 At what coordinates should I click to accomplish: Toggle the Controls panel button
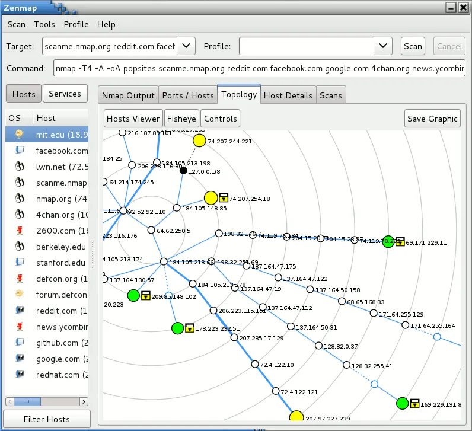coord(221,119)
